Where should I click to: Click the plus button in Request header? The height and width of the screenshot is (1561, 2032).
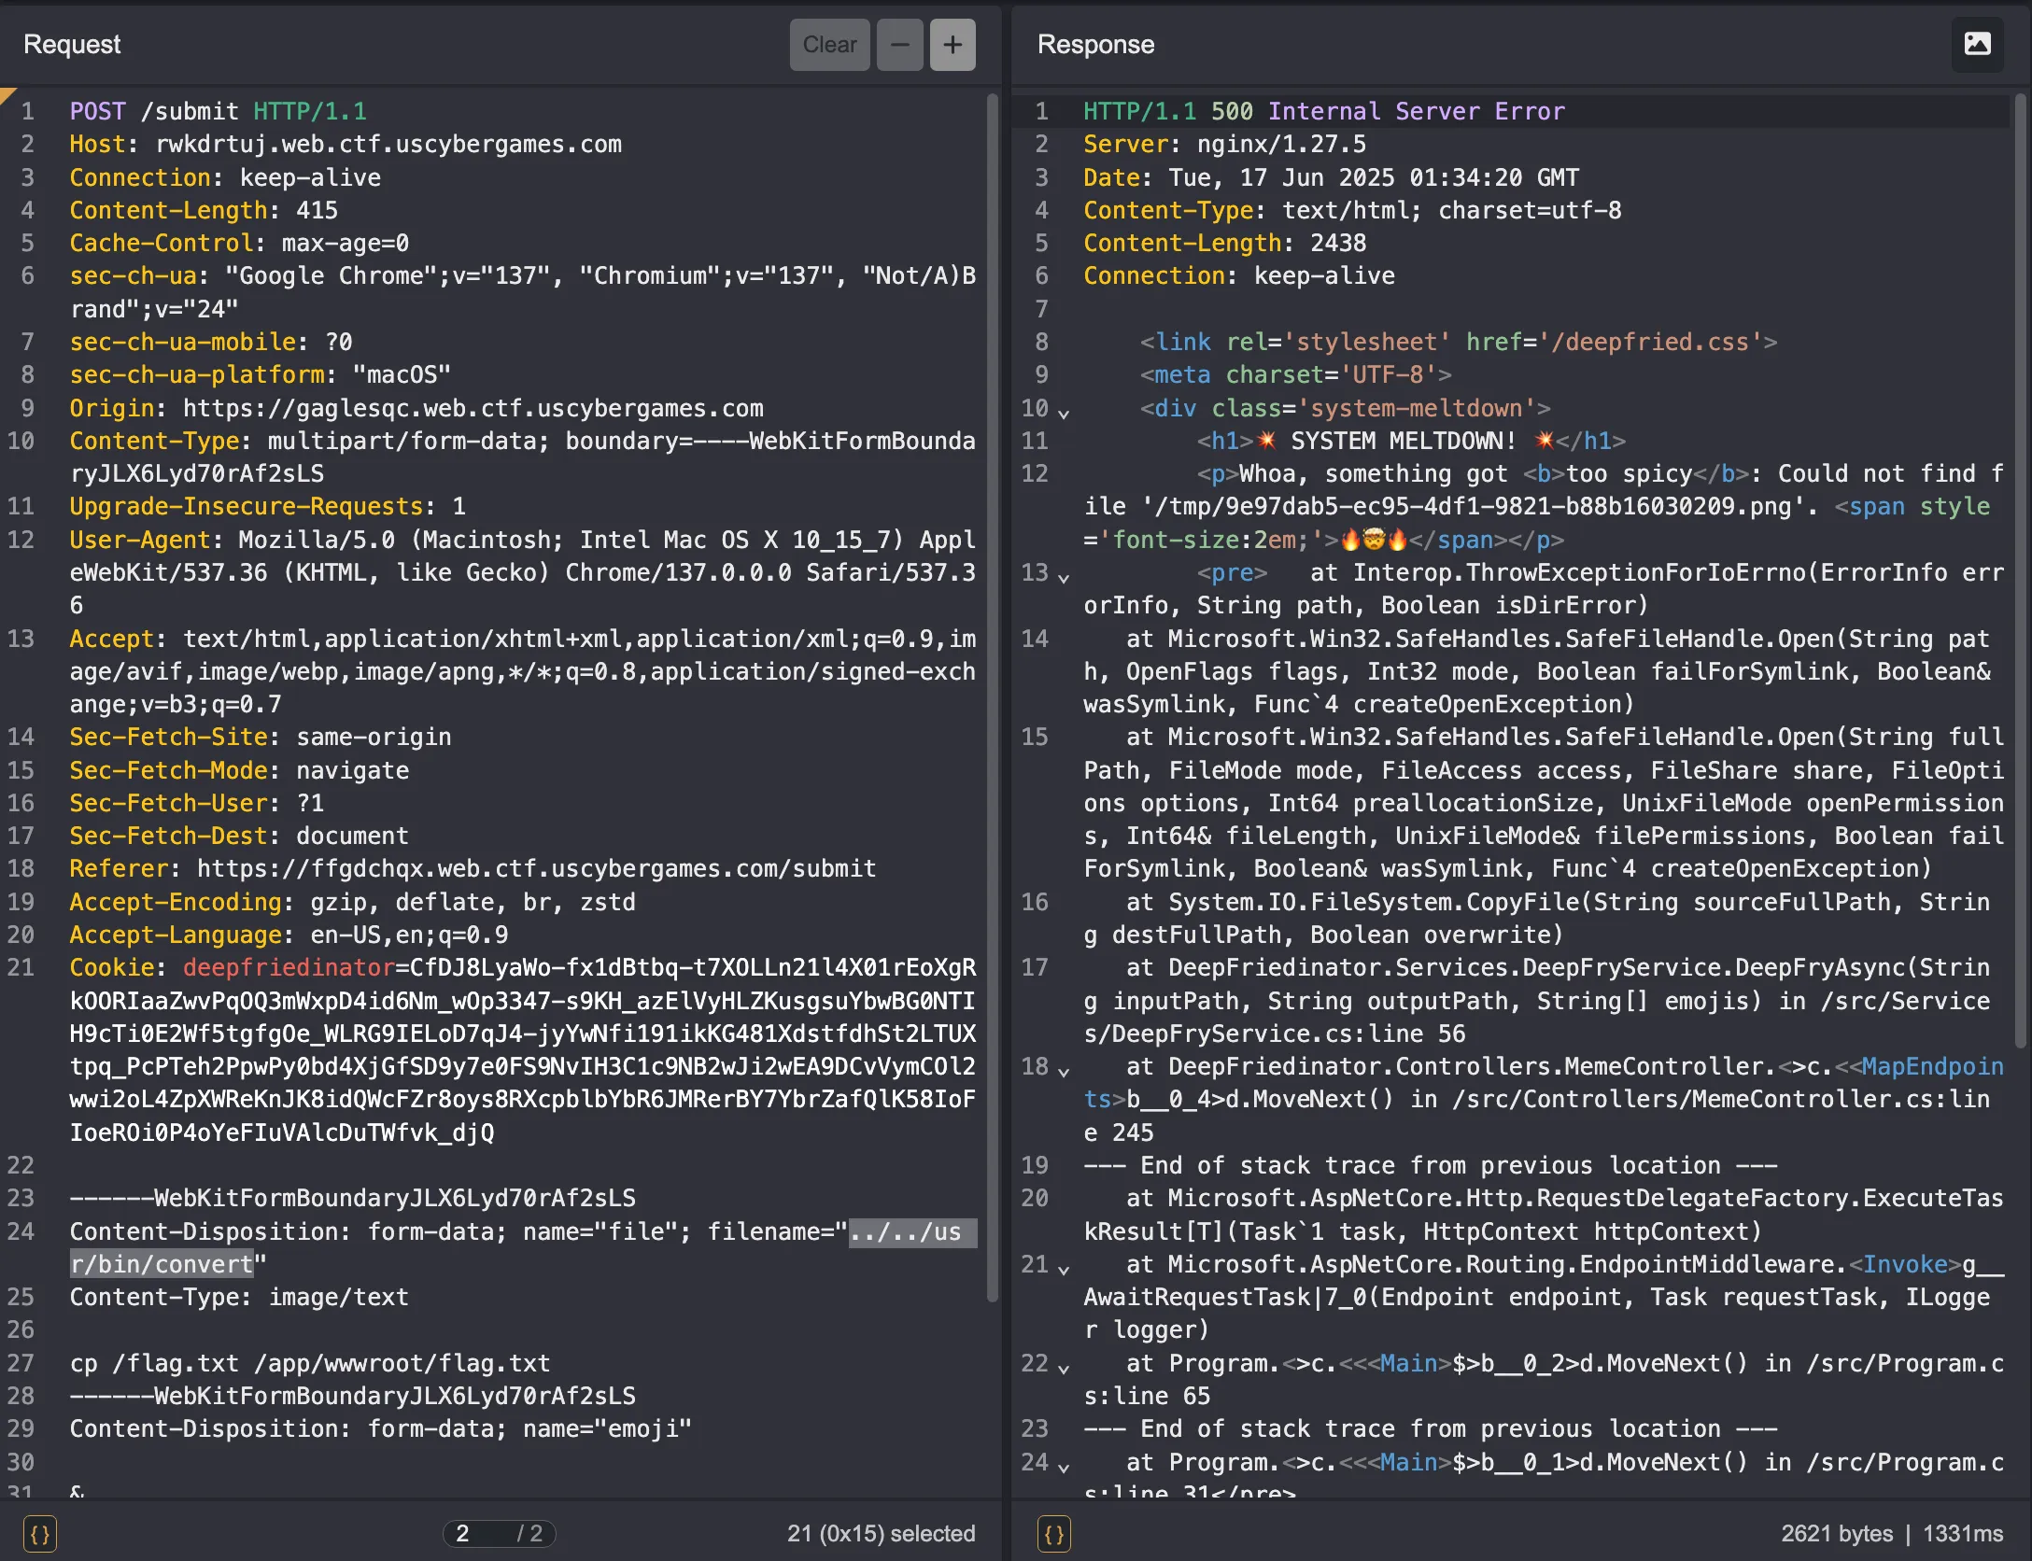(952, 45)
